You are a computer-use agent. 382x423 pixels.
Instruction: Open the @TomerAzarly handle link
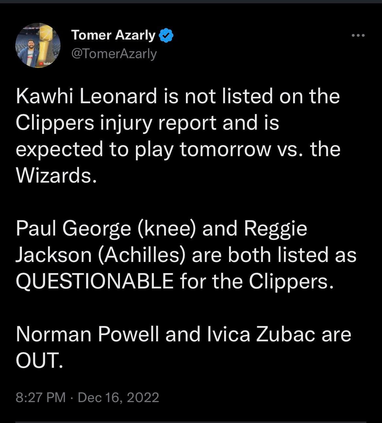pyautogui.click(x=114, y=54)
